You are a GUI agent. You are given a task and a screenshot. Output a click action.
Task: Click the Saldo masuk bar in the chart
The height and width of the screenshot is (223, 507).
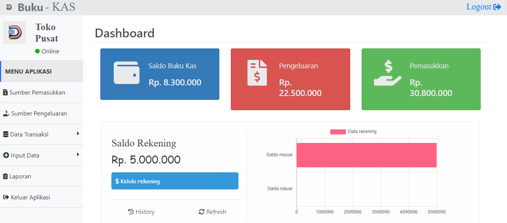coord(366,155)
